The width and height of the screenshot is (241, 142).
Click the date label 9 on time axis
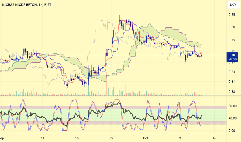click(180, 138)
